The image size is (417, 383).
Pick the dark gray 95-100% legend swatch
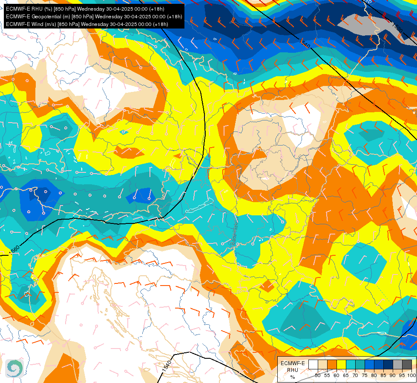(x=407, y=364)
